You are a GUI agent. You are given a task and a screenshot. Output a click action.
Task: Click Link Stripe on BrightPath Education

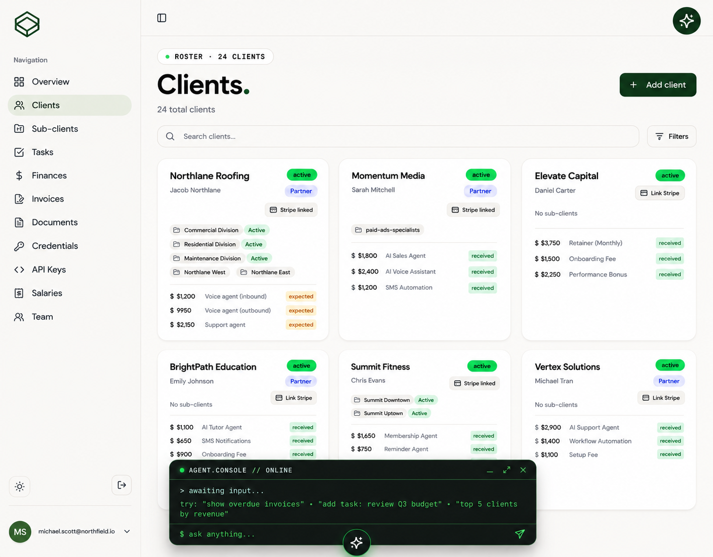294,398
